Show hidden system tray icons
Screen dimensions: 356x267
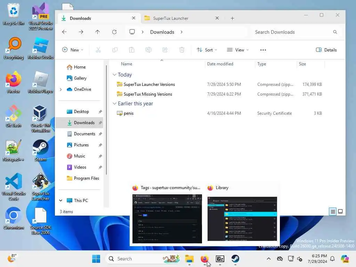click(x=269, y=259)
